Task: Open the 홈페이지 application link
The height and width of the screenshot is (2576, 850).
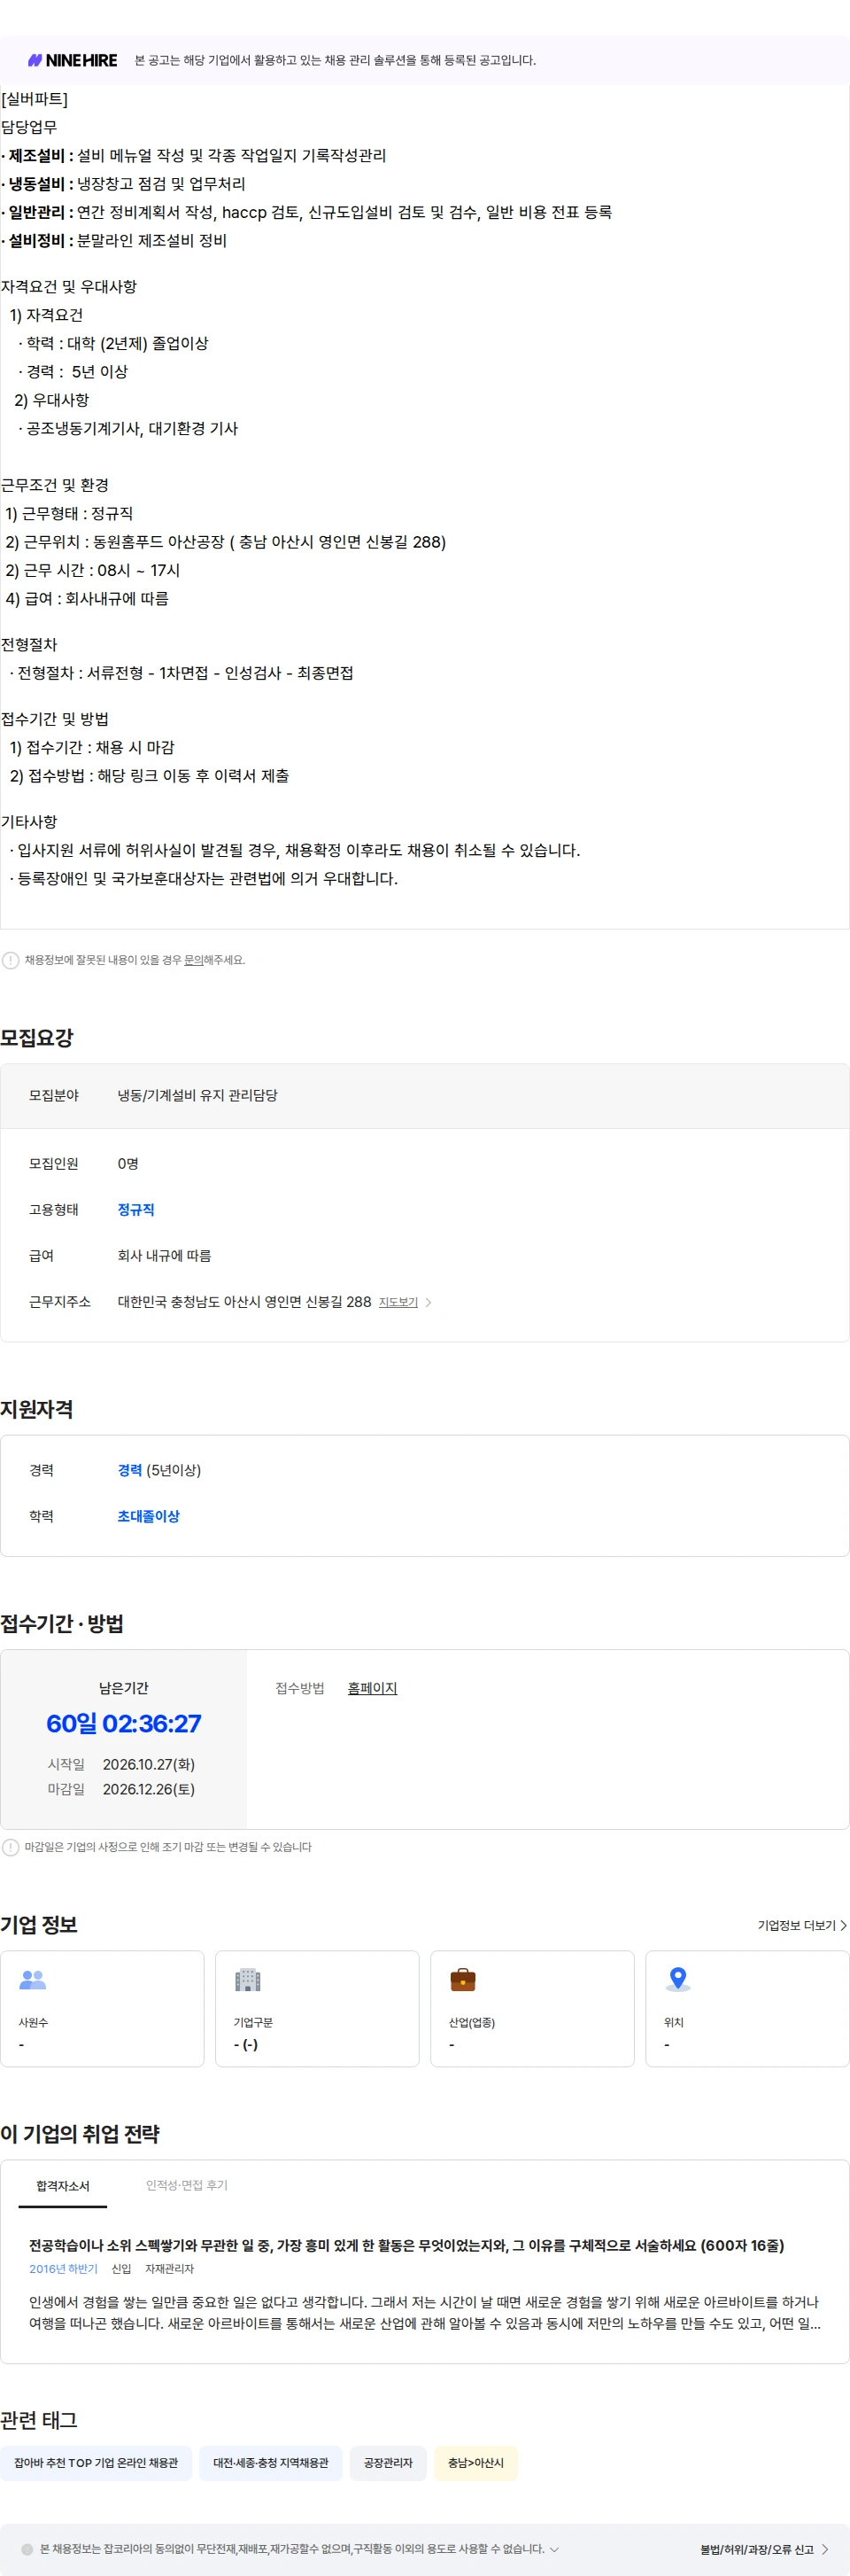Action: coord(373,1688)
